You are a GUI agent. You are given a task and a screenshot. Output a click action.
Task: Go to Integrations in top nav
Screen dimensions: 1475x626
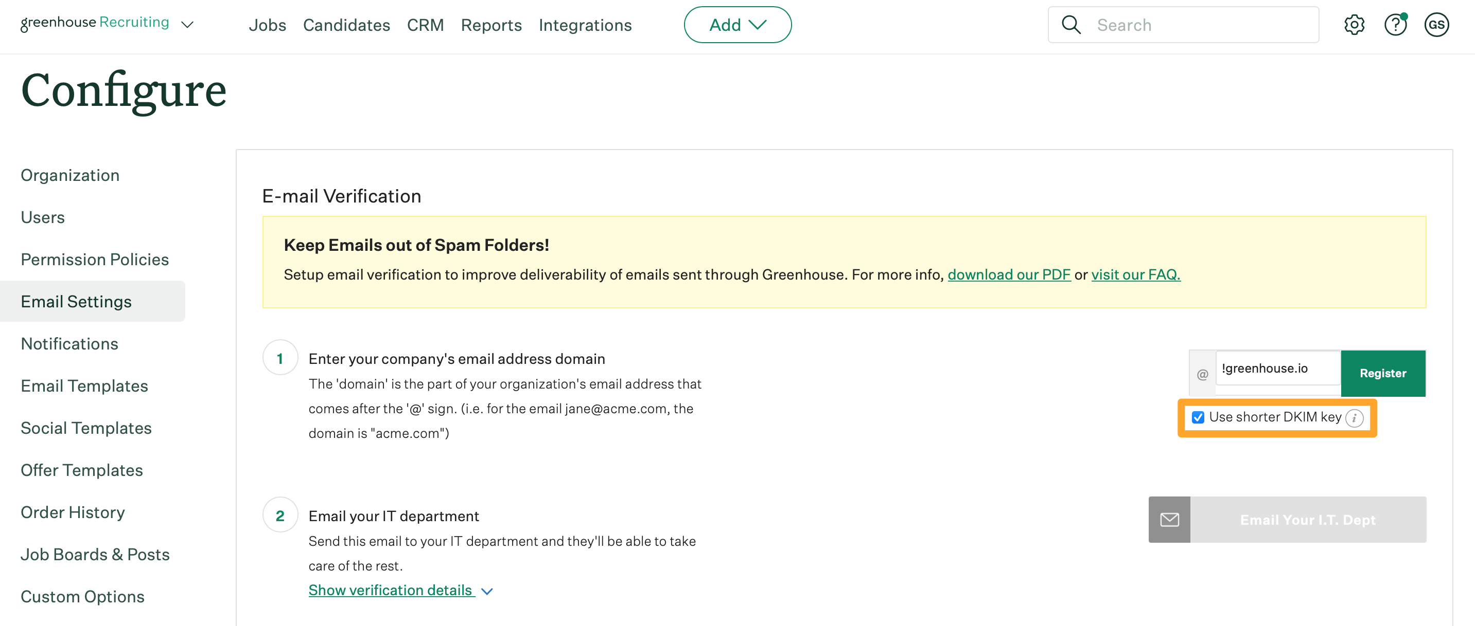click(585, 25)
